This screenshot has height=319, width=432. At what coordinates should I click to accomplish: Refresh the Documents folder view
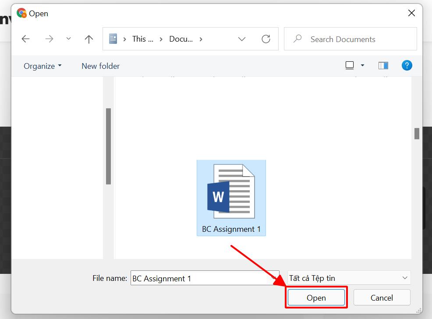pos(266,39)
